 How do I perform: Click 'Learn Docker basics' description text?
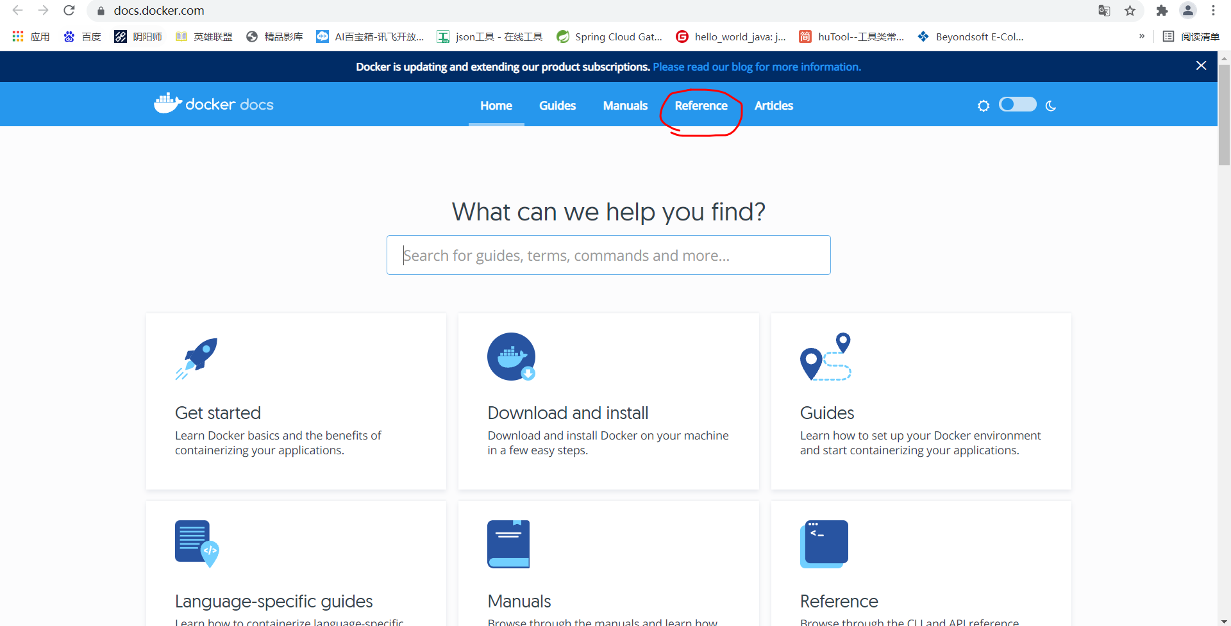pyautogui.click(x=278, y=443)
